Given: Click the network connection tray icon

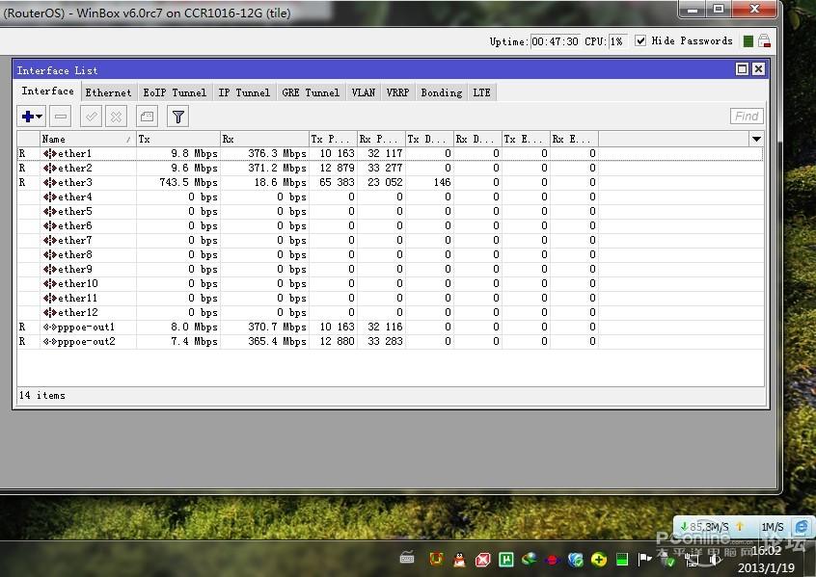Looking at the screenshot, I should [x=693, y=560].
